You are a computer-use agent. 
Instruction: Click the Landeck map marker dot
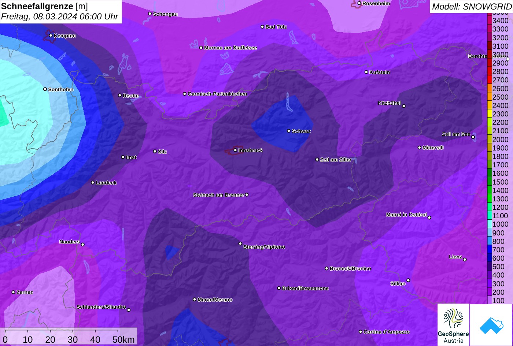(x=93, y=183)
